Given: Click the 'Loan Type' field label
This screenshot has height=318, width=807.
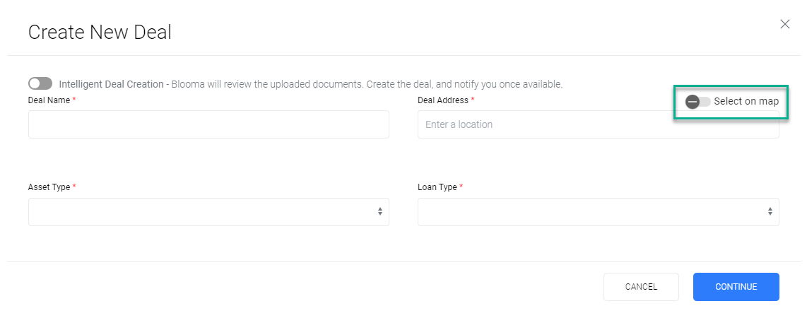Looking at the screenshot, I should point(437,187).
